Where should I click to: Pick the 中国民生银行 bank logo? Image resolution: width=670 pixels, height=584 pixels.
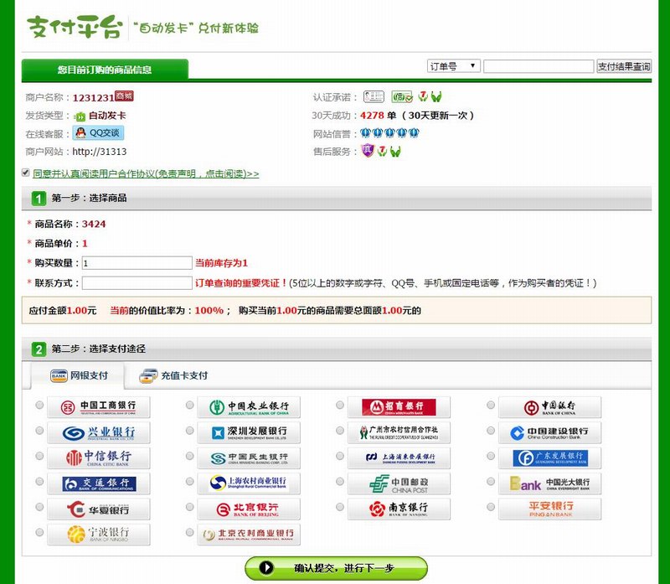(x=249, y=457)
